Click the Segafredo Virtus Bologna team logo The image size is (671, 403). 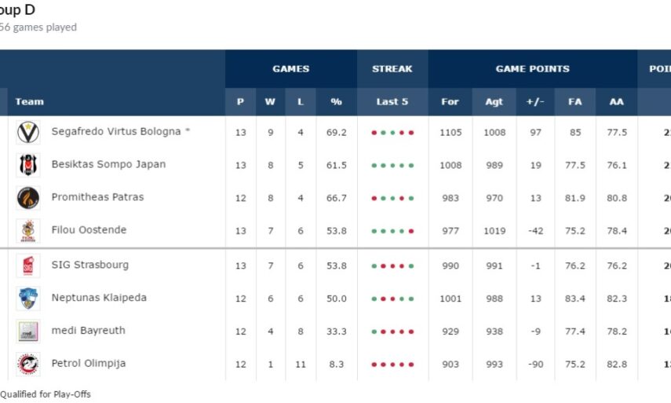[x=28, y=133]
